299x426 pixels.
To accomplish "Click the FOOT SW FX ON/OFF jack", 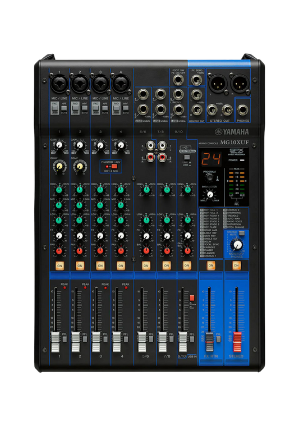I will point(178,80).
